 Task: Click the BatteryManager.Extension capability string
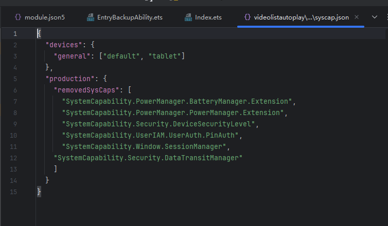[x=177, y=101]
